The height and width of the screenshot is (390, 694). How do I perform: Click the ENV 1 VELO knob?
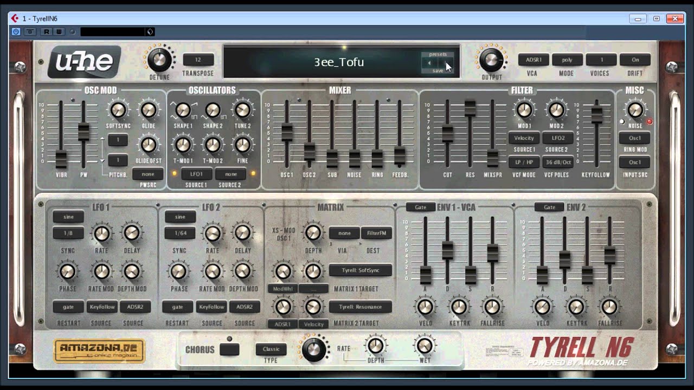pyautogui.click(x=425, y=307)
